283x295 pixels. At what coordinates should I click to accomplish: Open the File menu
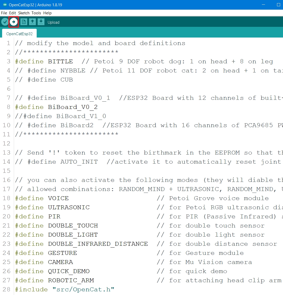coord(4,13)
